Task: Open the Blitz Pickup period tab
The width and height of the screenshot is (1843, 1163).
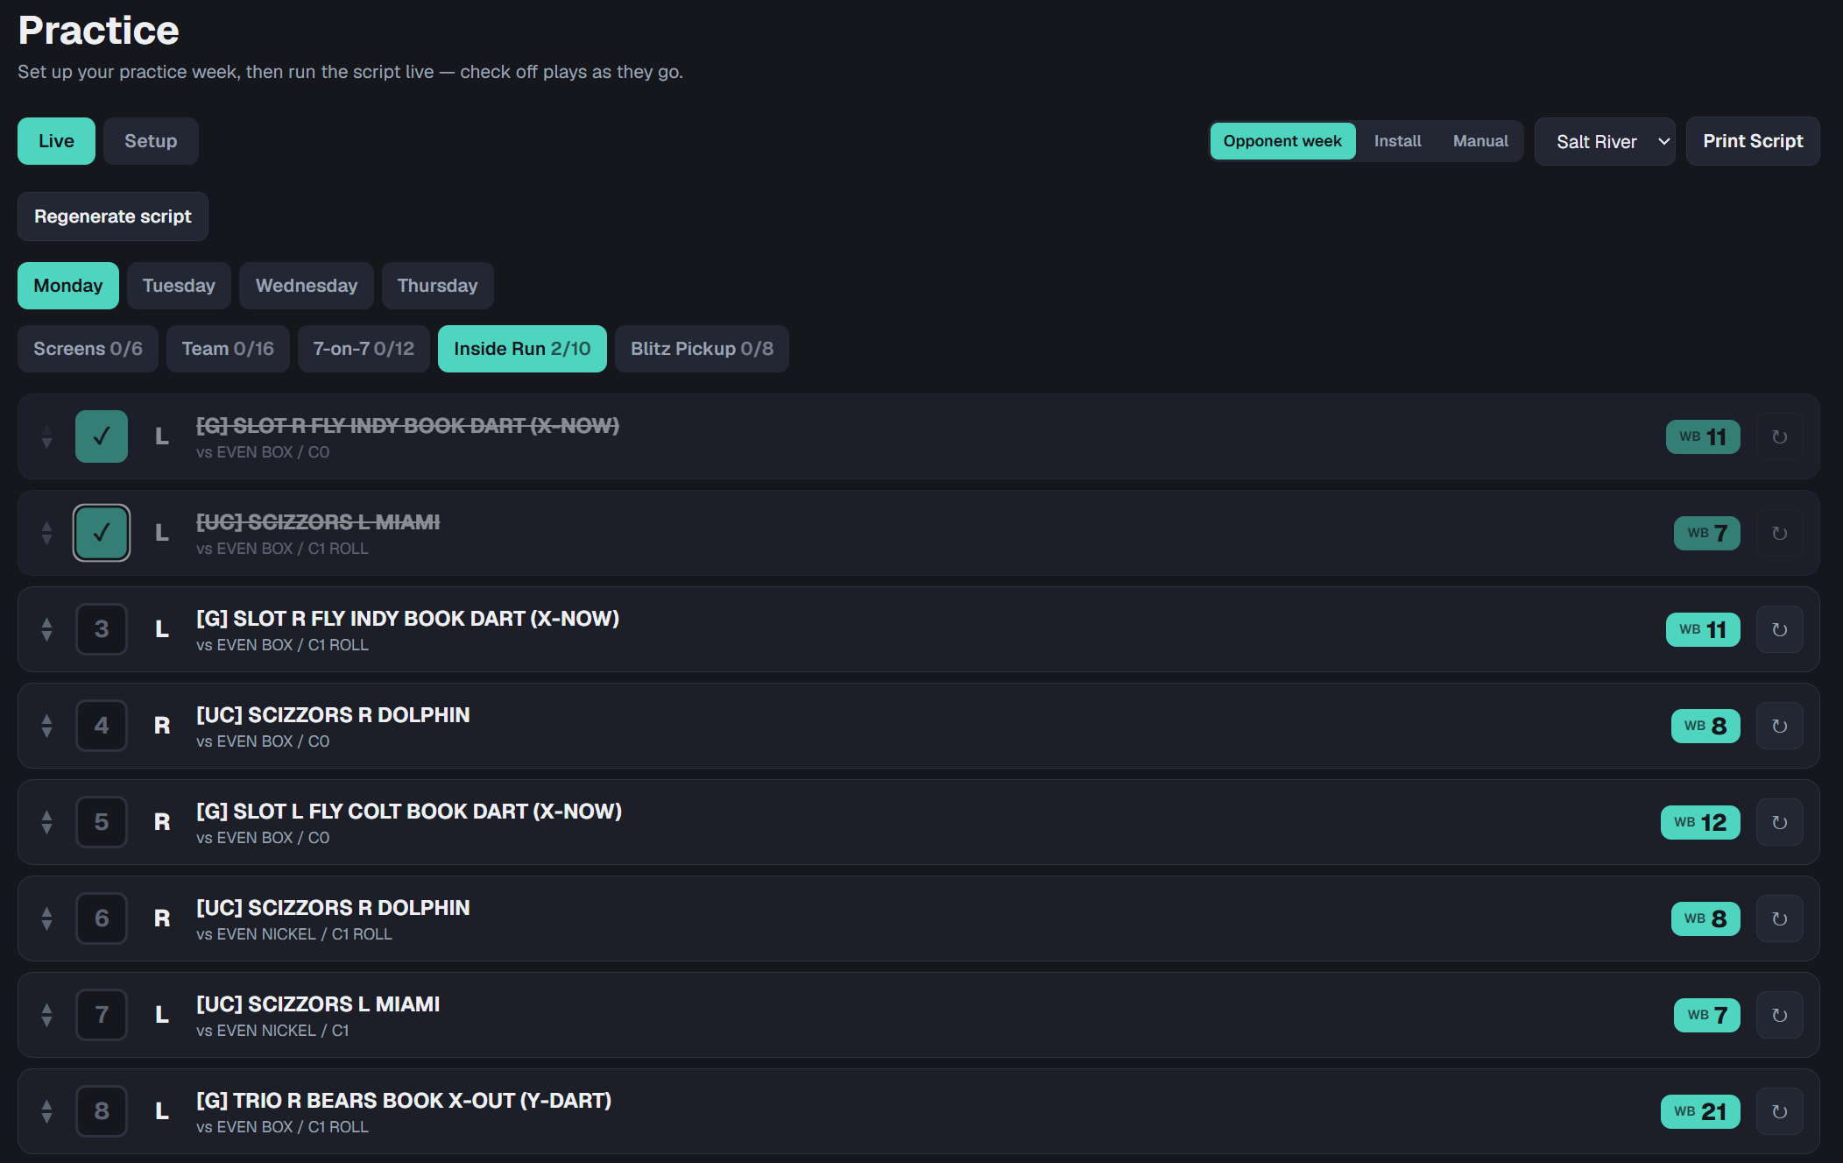Action: click(x=702, y=349)
